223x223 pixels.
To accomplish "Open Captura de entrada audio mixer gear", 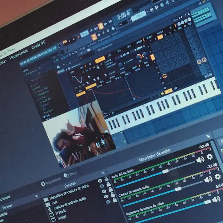I will pos(218,177).
